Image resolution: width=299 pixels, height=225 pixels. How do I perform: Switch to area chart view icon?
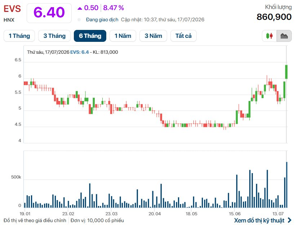coord(284,36)
